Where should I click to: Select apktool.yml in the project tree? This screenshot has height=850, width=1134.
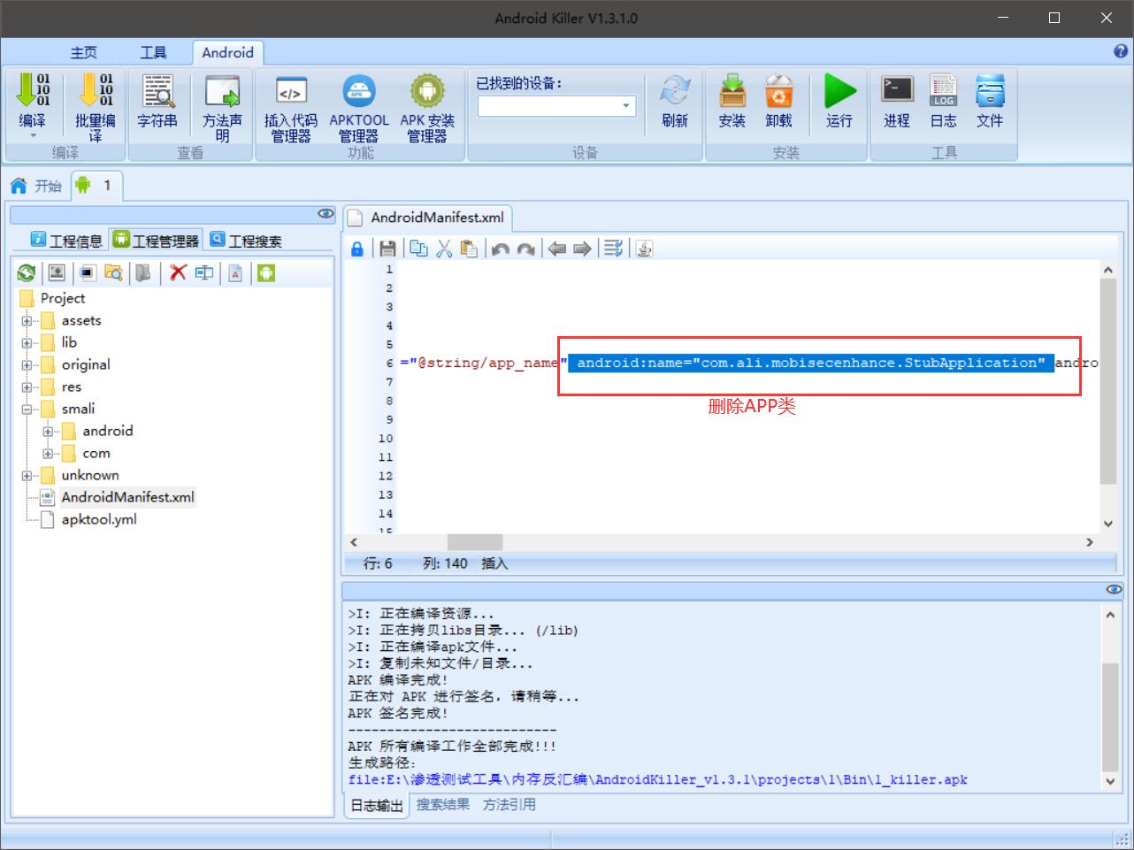coord(99,519)
